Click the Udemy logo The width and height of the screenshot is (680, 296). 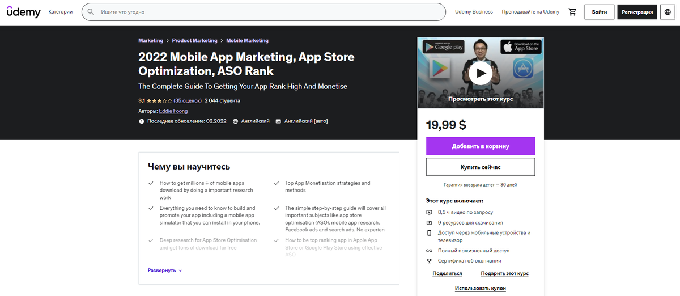[24, 11]
